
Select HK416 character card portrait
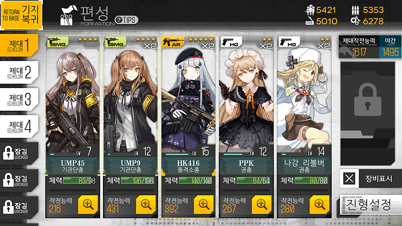189,98
